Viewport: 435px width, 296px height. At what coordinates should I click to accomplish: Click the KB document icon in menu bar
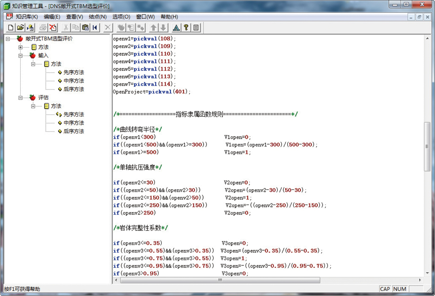point(9,16)
